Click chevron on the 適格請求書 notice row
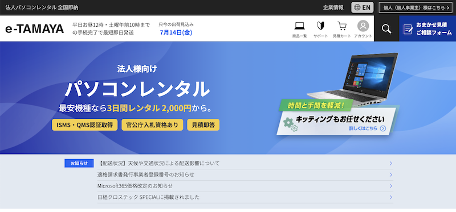This screenshot has height=212, width=456. click(391, 174)
